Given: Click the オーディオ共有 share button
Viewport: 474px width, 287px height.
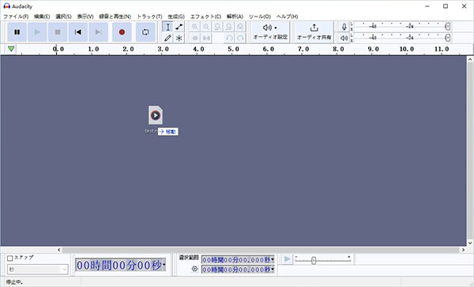Looking at the screenshot, I should pyautogui.click(x=314, y=32).
